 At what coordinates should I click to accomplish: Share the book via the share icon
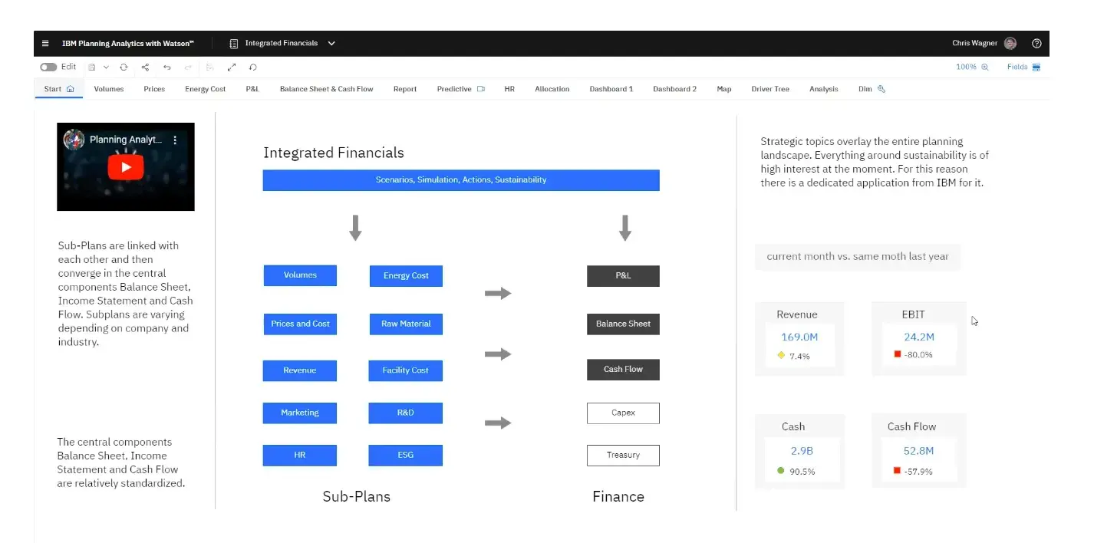pyautogui.click(x=145, y=67)
